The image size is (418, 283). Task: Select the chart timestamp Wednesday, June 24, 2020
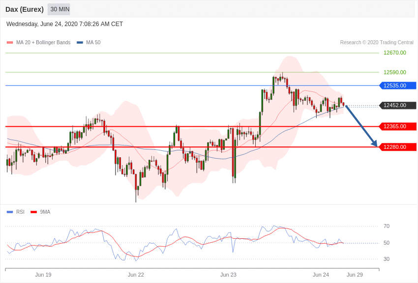(64, 24)
